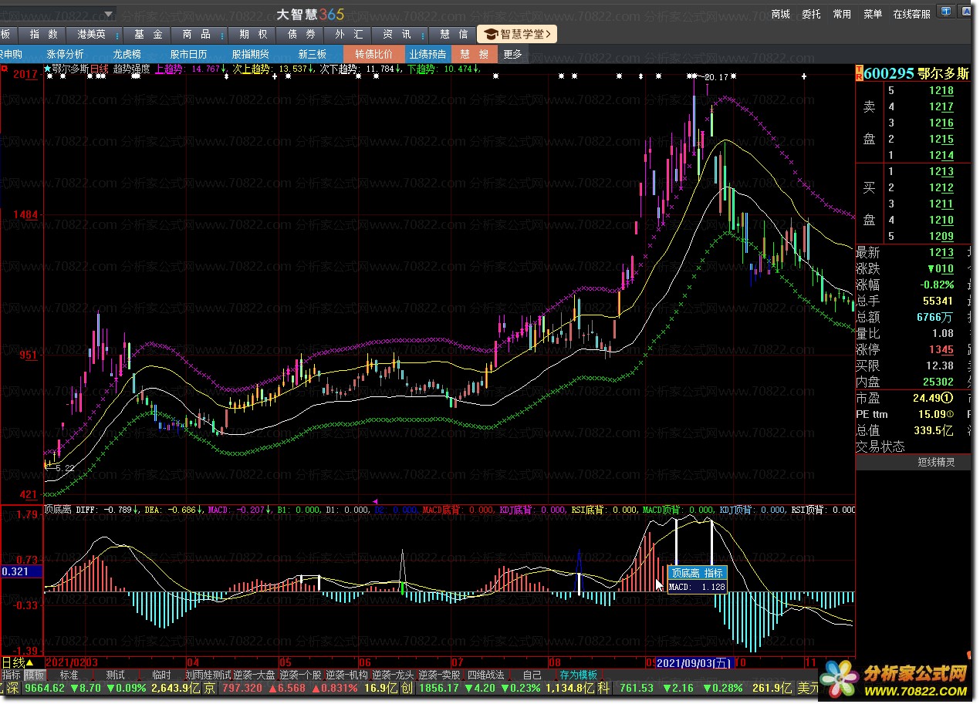Viewport: 980px width, 704px height.
Task: Click buy level 1 price 1213
Action: (941, 171)
